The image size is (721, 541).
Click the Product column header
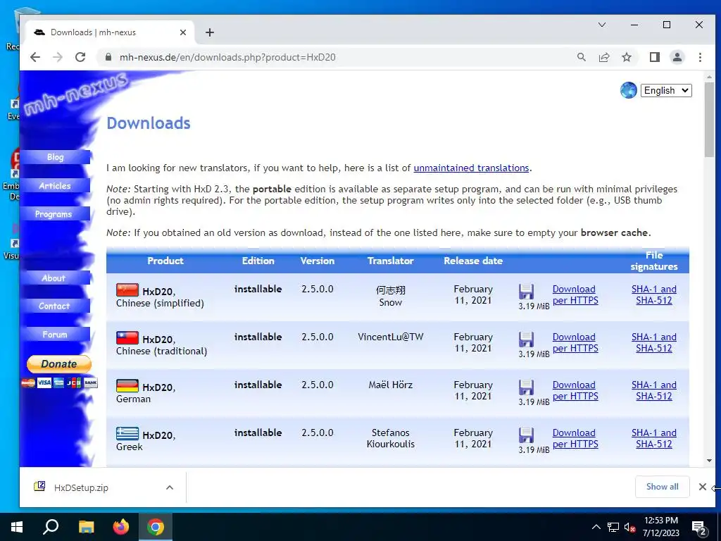coord(165,261)
